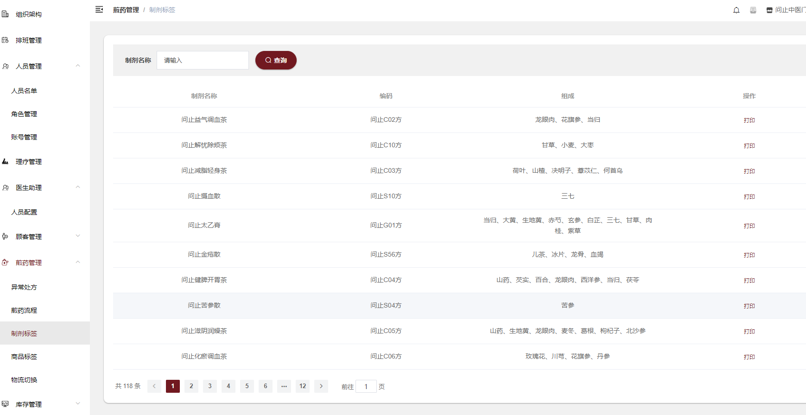Print label for 问止化瘀调血茶
The image size is (806, 415).
tap(749, 357)
